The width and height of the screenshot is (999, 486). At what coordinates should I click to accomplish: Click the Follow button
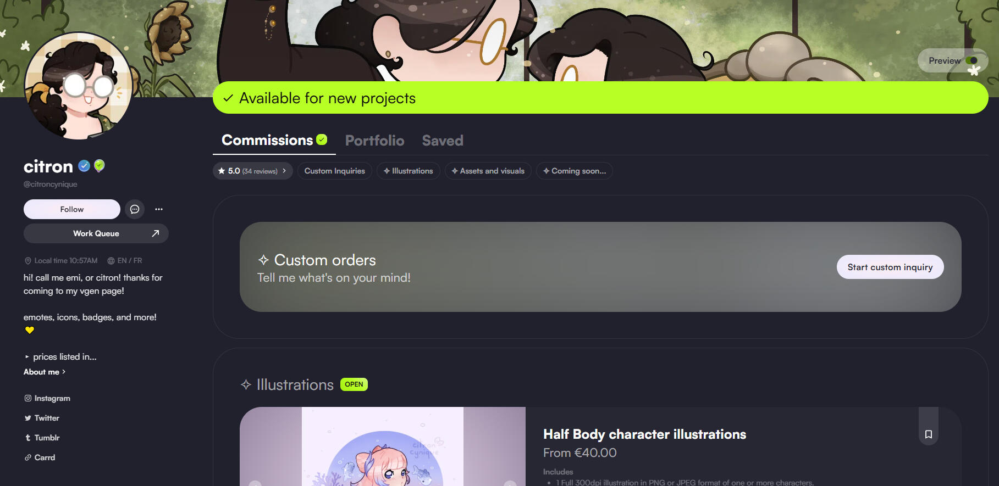tap(72, 209)
